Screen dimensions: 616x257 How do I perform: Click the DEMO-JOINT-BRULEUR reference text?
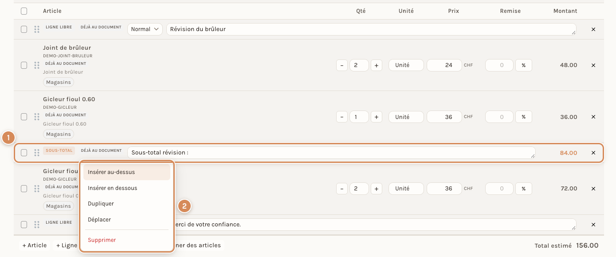[x=67, y=56]
